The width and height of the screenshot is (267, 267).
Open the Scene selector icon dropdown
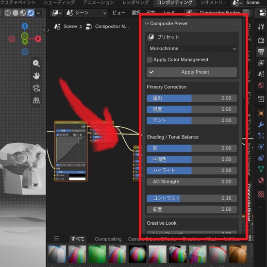click(237, 3)
